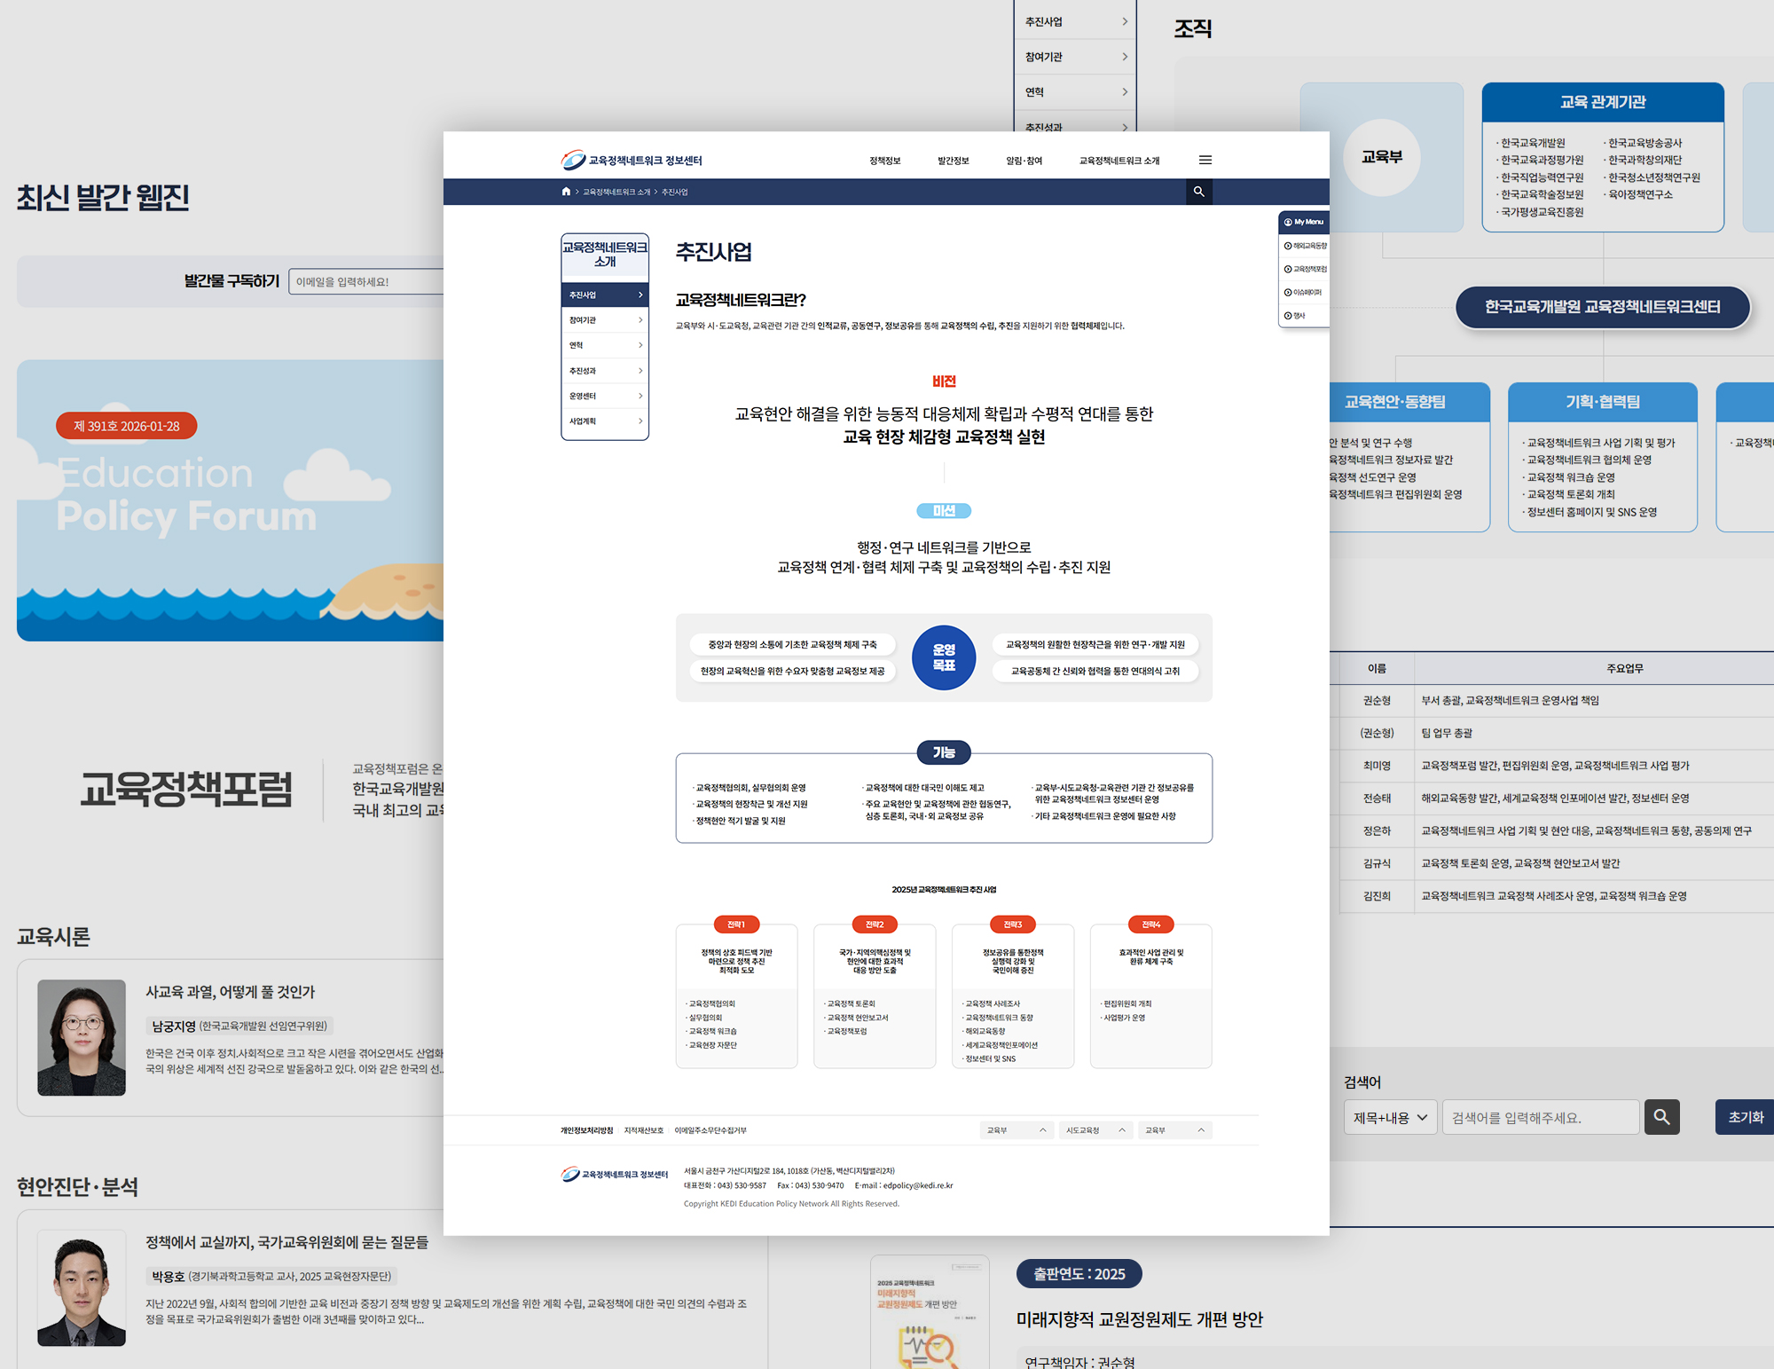Select 최미영 in the staff table

point(1377,766)
